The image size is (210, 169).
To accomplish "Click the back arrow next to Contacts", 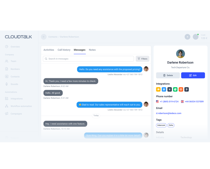I will coord(44,37).
